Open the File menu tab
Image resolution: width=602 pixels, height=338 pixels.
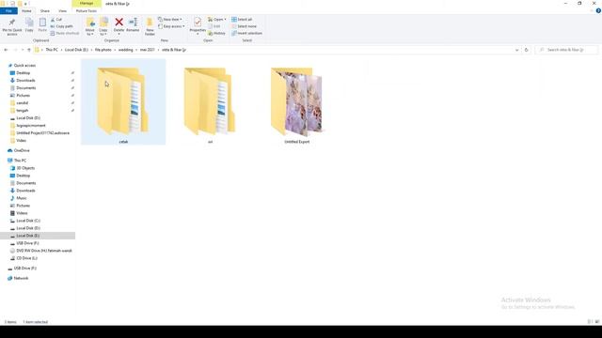coord(8,11)
